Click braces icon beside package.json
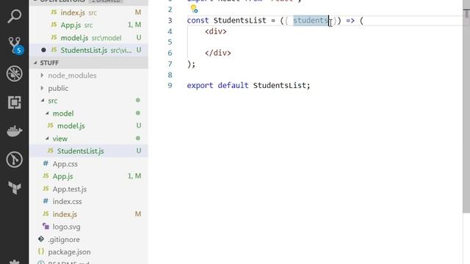 [x=41, y=252]
